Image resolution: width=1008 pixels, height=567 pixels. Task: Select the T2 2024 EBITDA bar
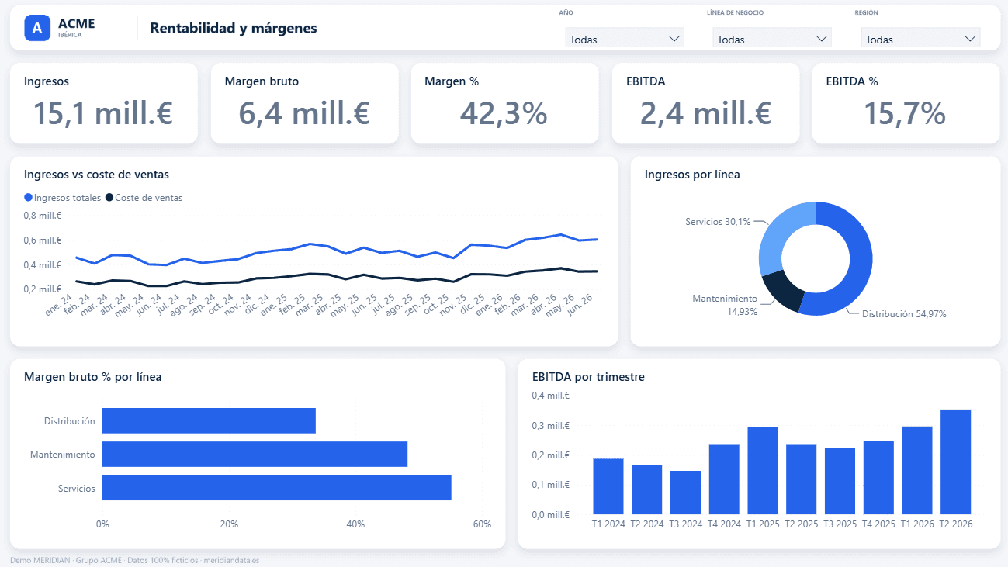click(x=647, y=489)
